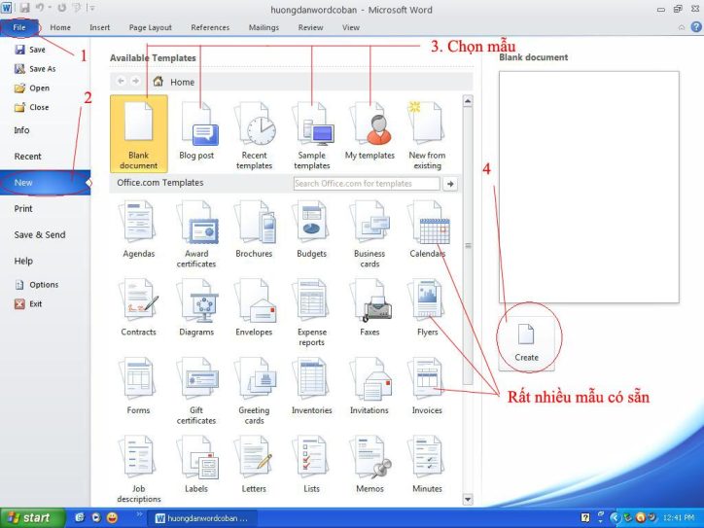Click Save in the File menu
The height and width of the screenshot is (528, 704).
(x=30, y=50)
